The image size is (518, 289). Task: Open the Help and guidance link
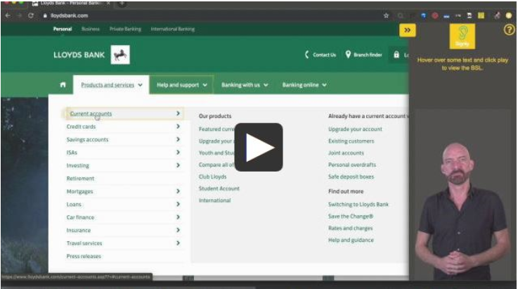point(351,240)
